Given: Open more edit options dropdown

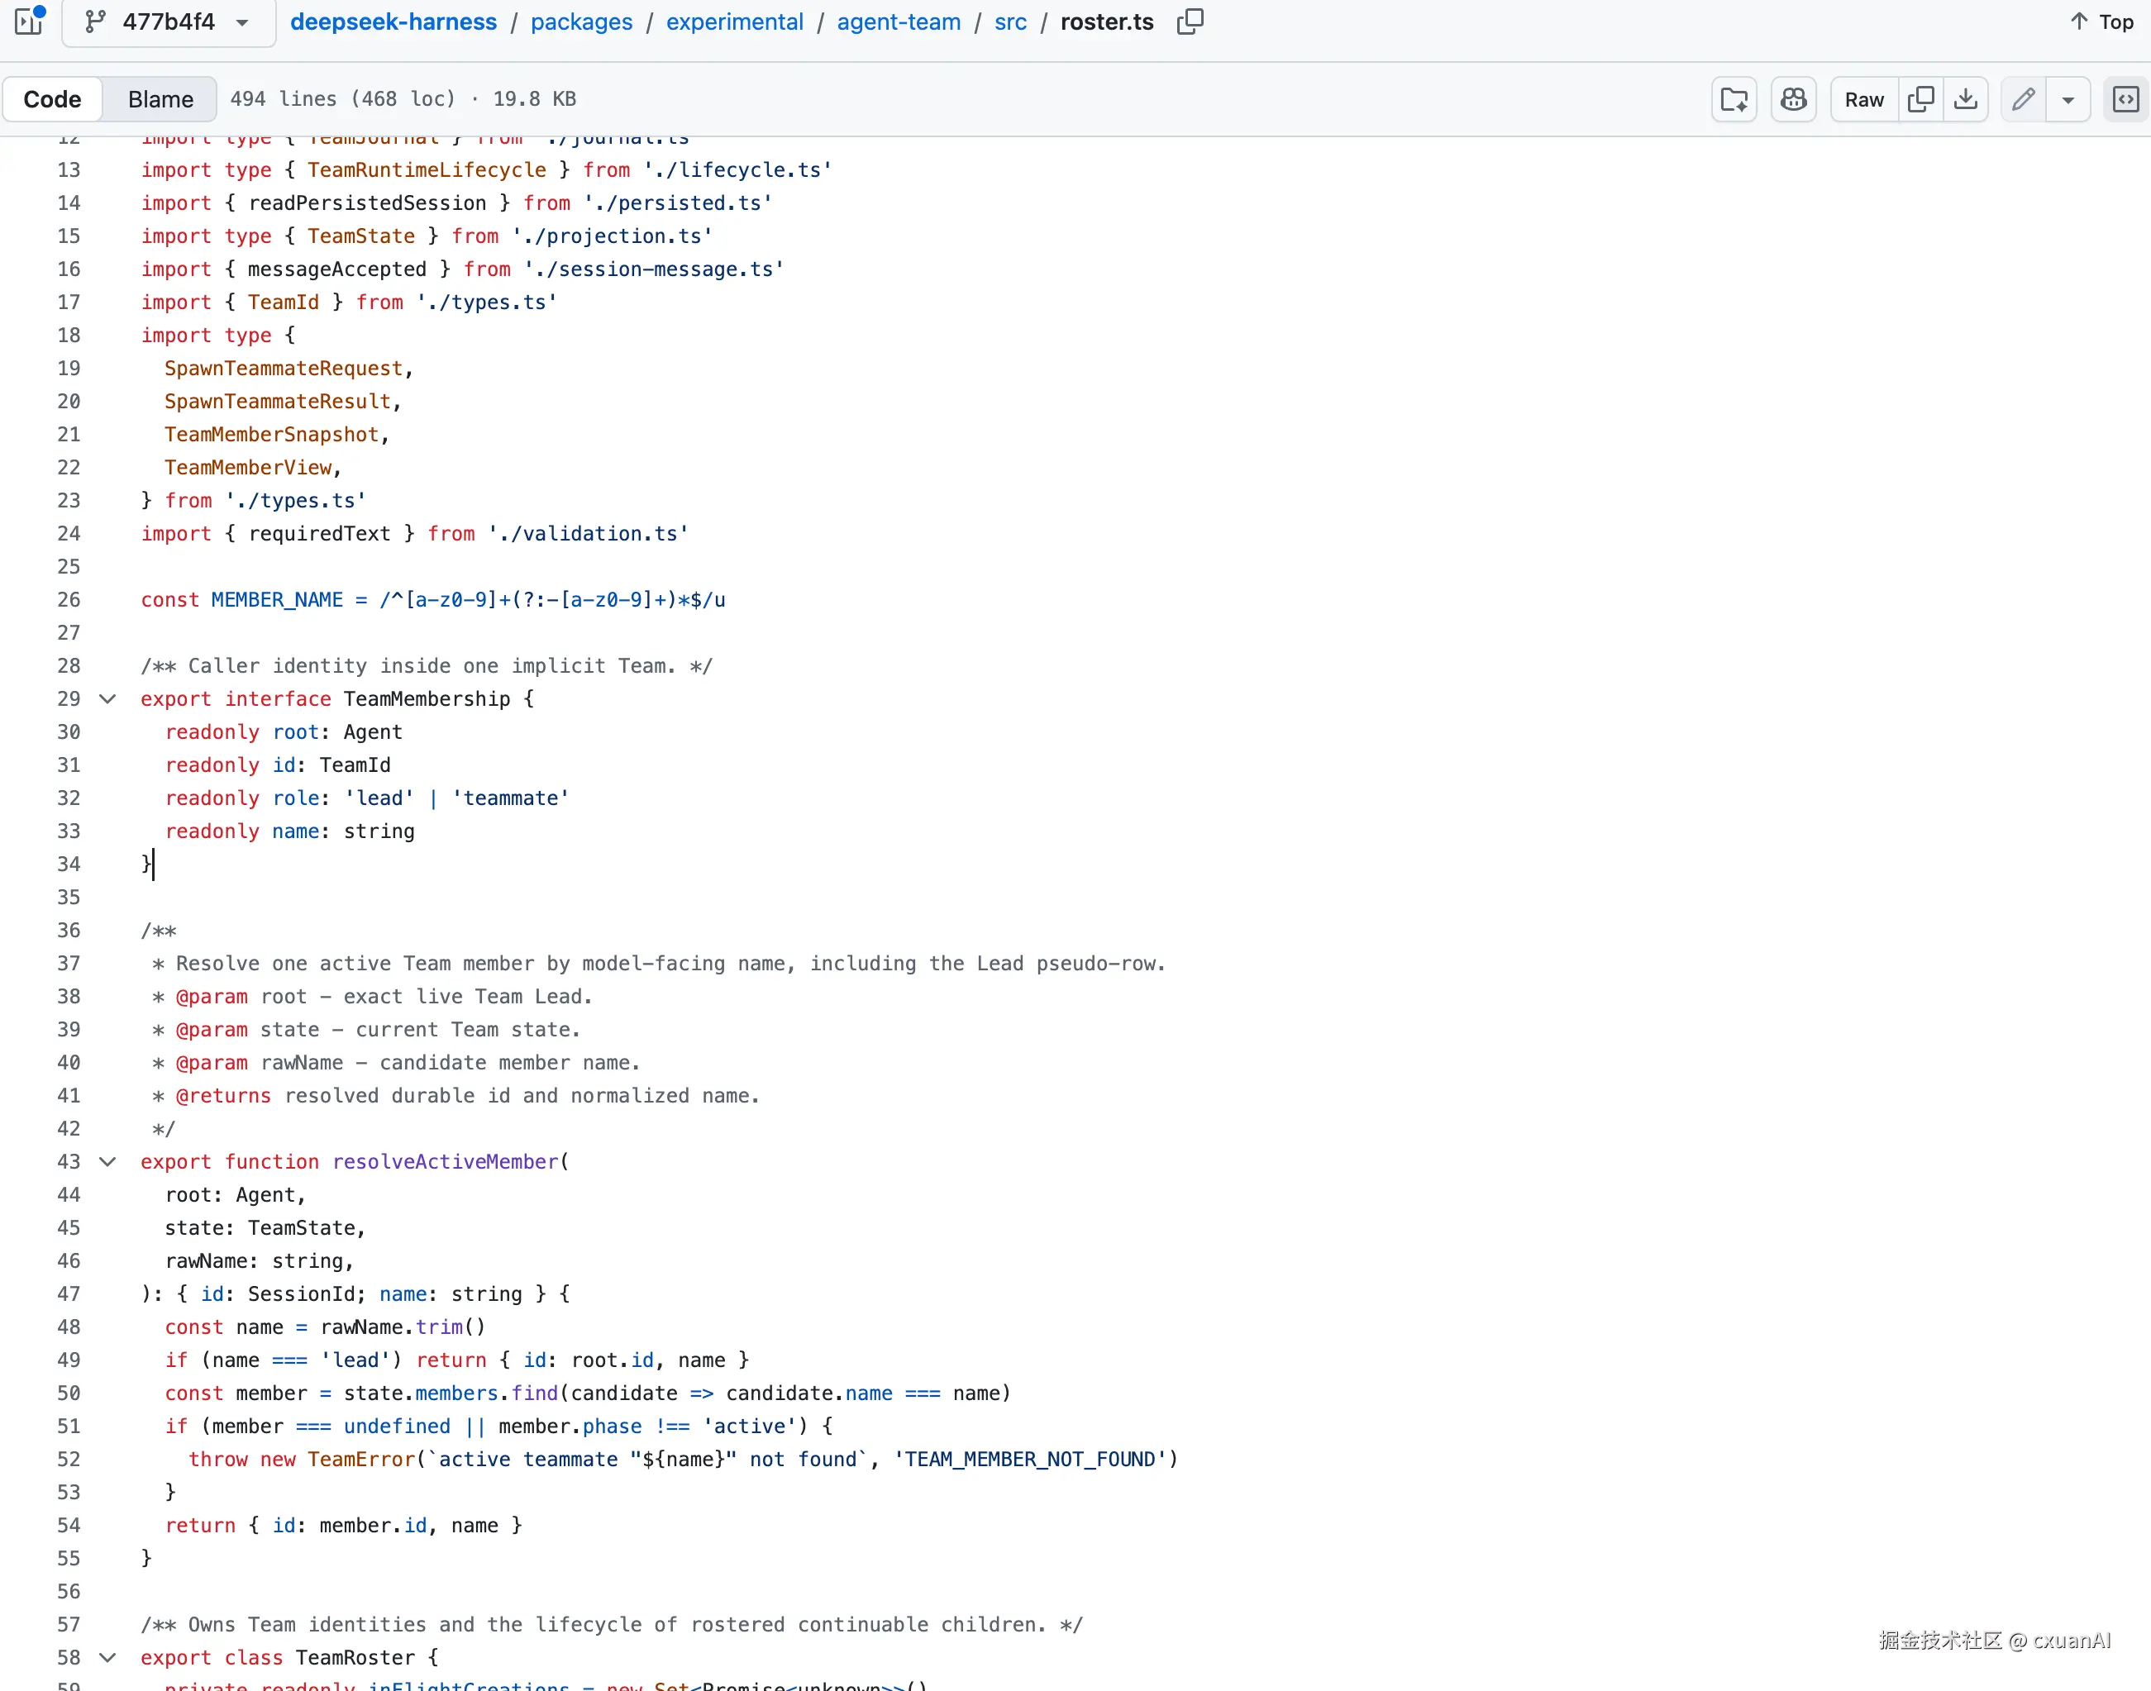Looking at the screenshot, I should [x=2068, y=99].
